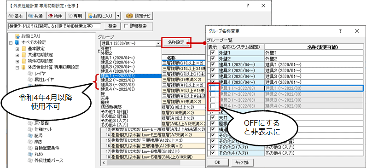Viewport: 366px width, 168px height.
Task: Click the scroll-left arrow under spec table
Action: (x=104, y=162)
